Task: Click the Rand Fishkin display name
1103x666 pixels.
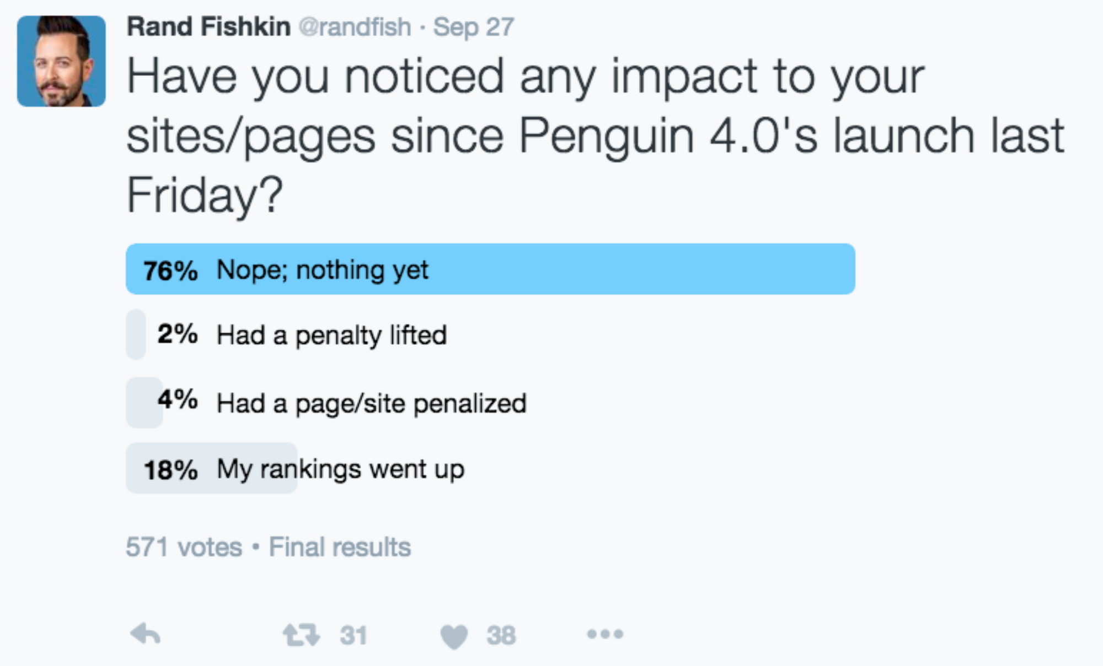Action: coord(208,26)
